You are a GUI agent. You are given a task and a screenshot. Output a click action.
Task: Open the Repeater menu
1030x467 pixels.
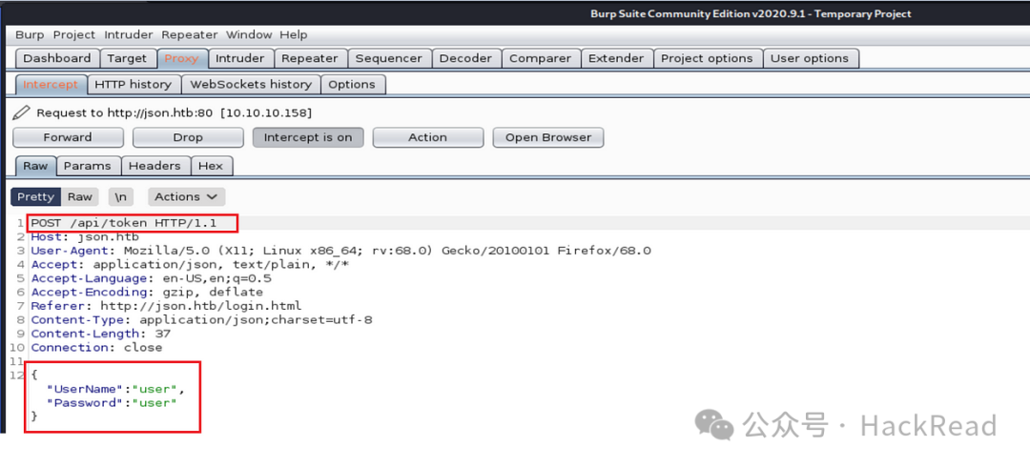[189, 35]
